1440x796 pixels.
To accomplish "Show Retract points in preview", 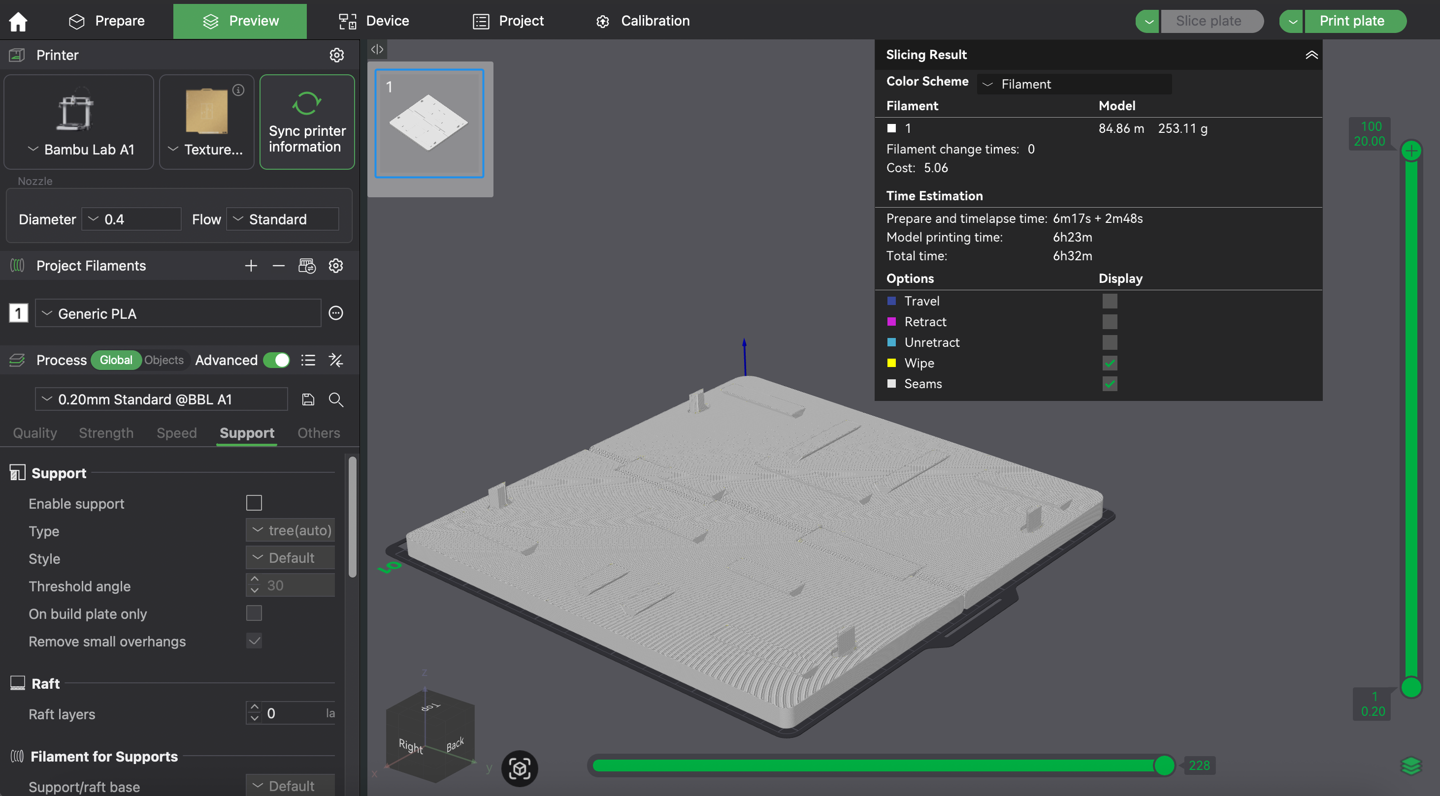I will (x=1110, y=322).
